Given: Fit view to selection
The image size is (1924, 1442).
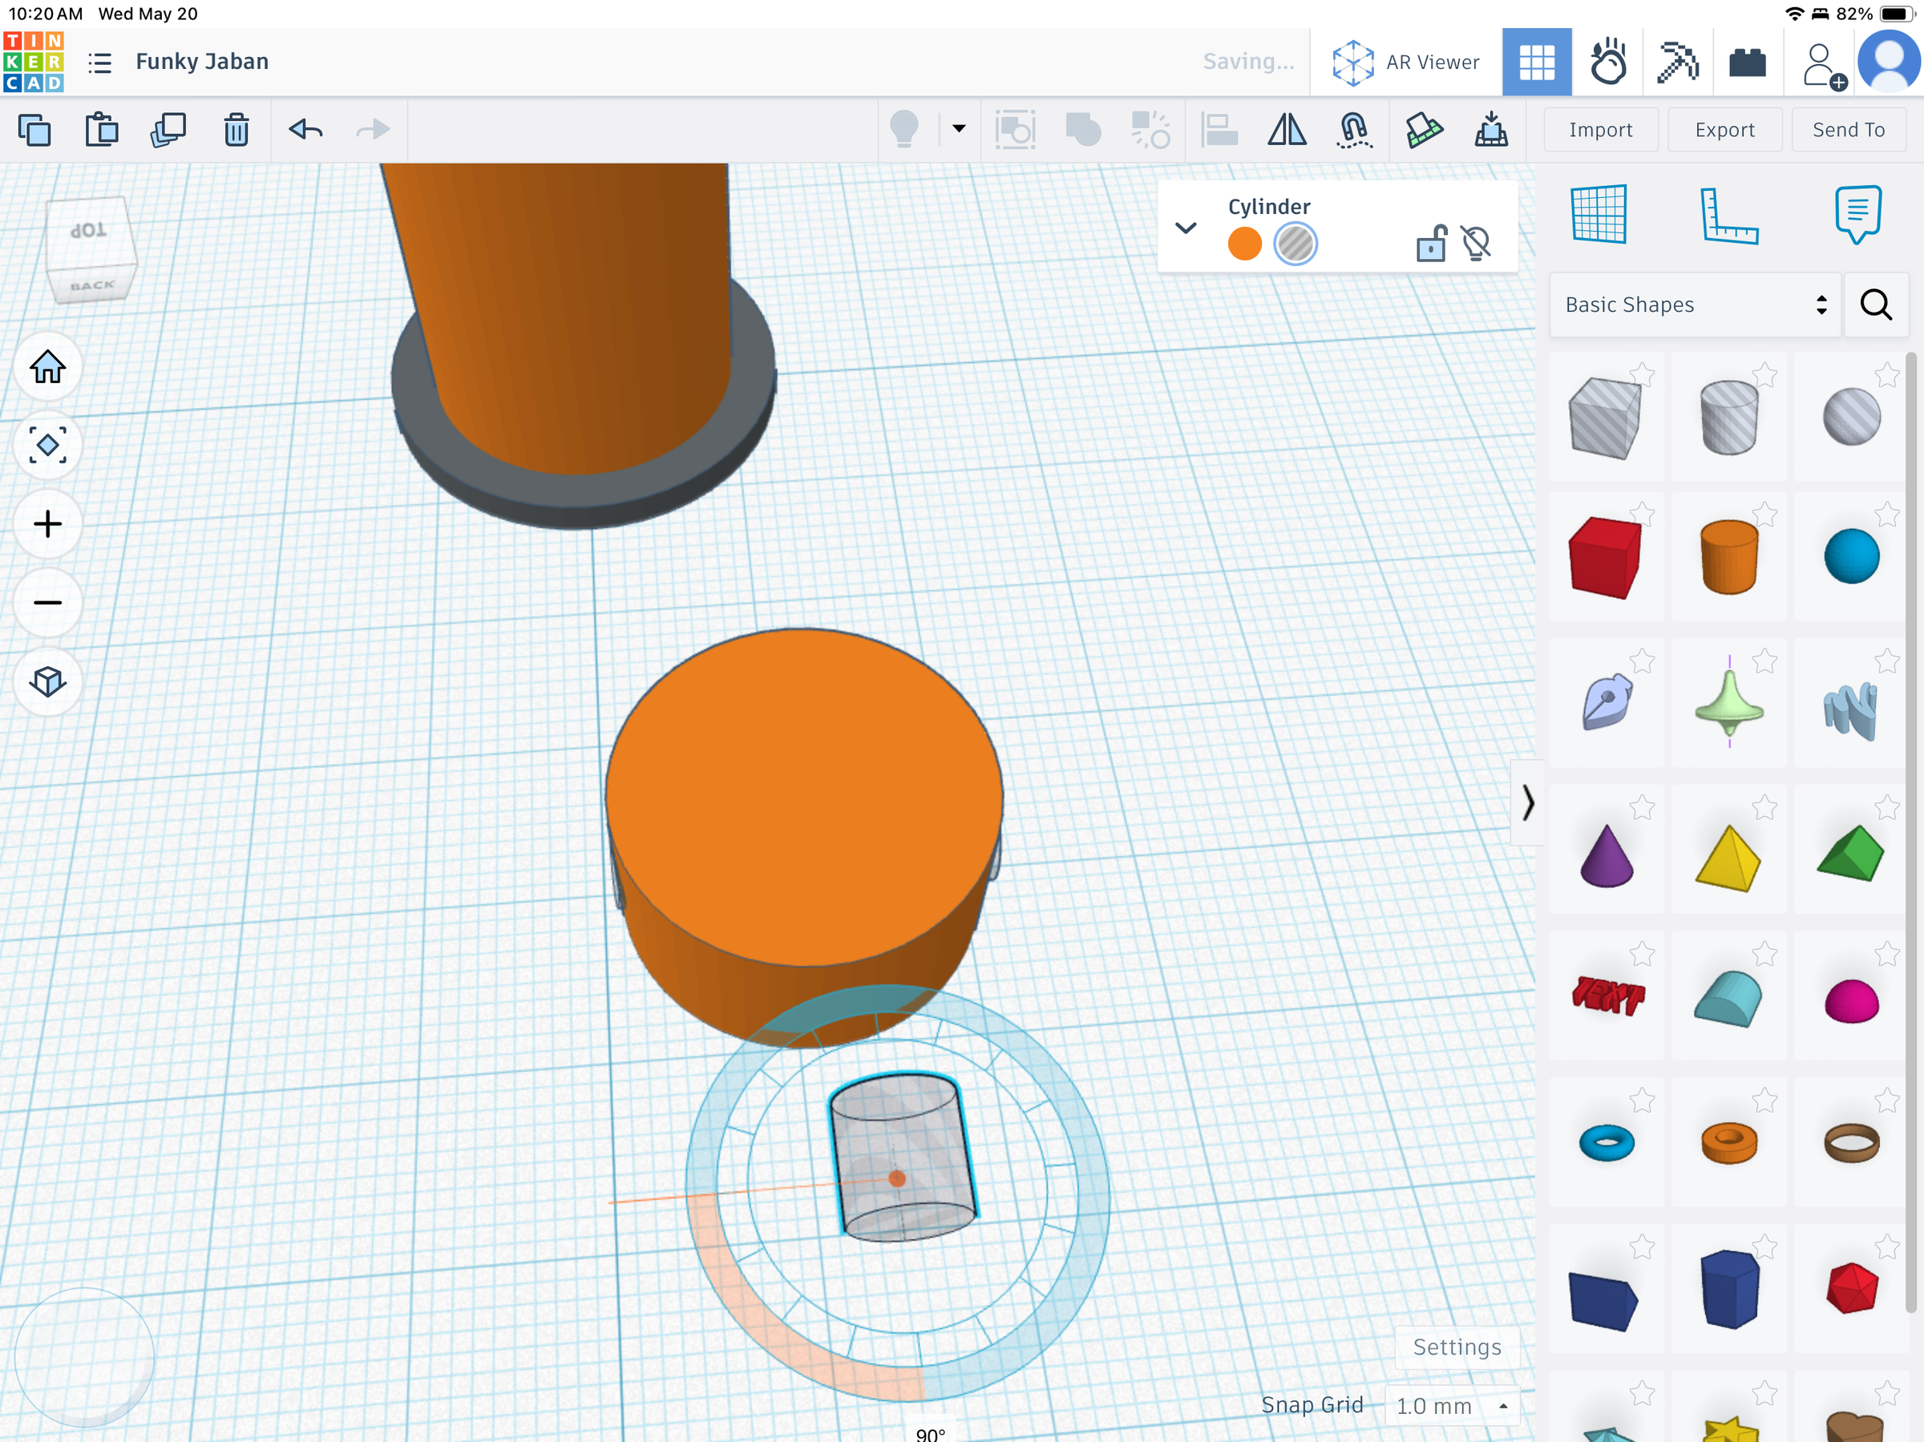Looking at the screenshot, I should tap(48, 446).
